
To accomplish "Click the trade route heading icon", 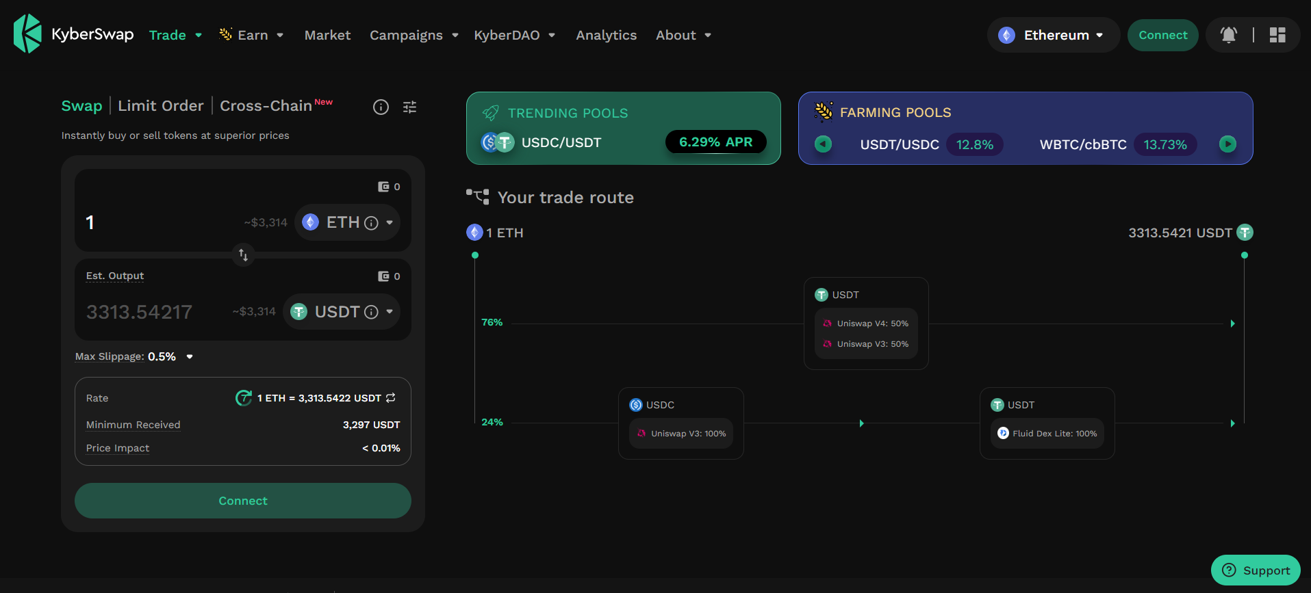I will point(478,197).
